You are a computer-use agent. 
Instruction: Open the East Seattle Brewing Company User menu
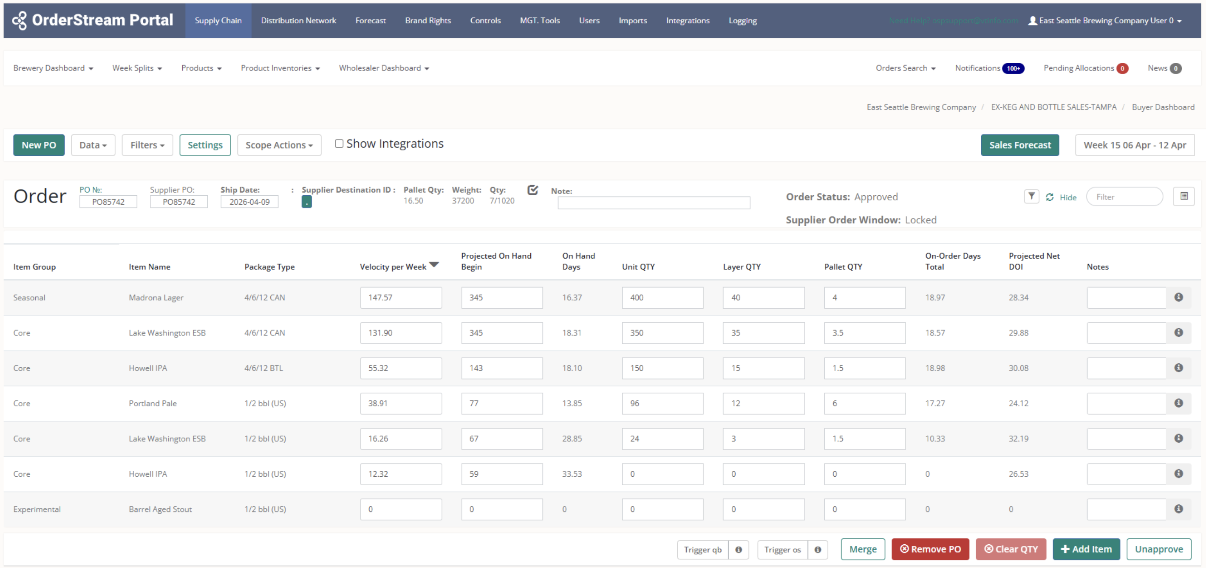click(x=1105, y=20)
